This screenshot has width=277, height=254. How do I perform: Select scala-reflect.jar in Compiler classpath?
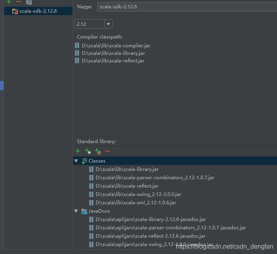click(x=113, y=61)
